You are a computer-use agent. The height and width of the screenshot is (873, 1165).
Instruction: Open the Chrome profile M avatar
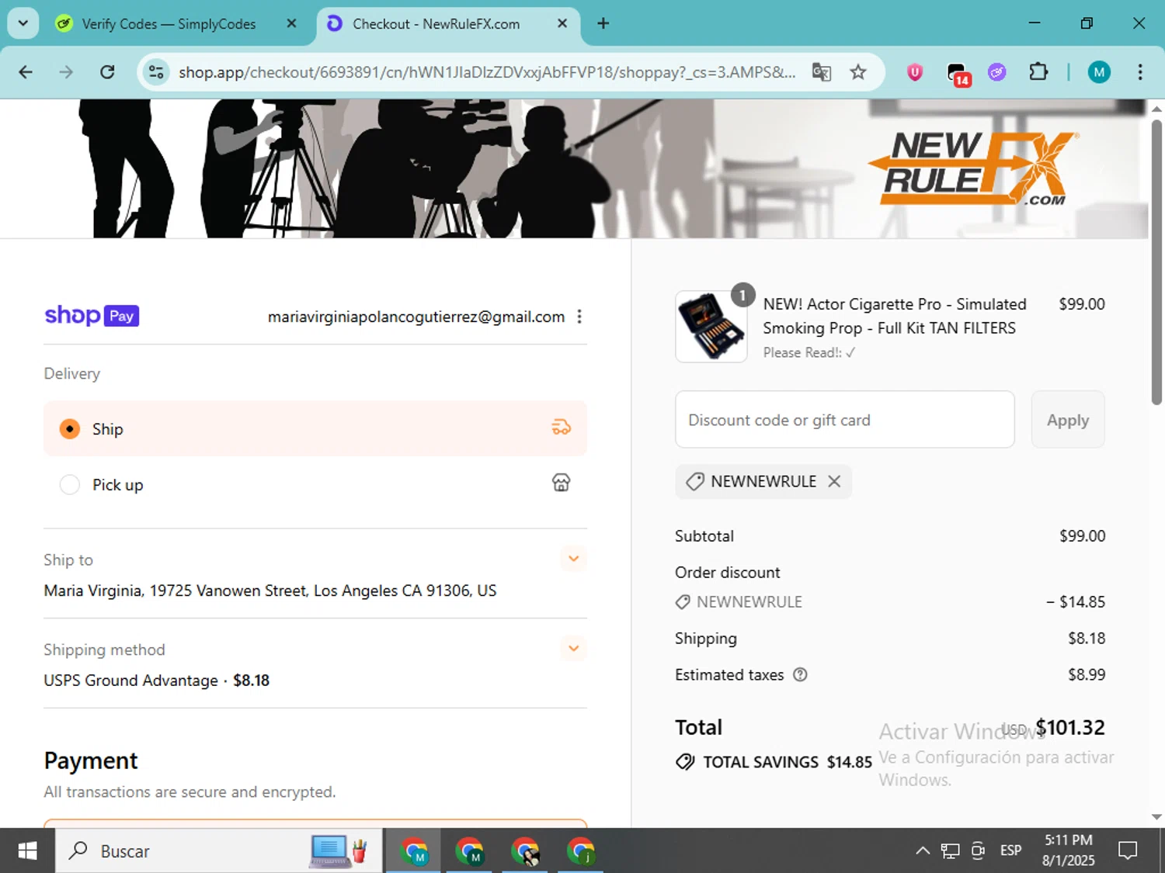[1098, 72]
